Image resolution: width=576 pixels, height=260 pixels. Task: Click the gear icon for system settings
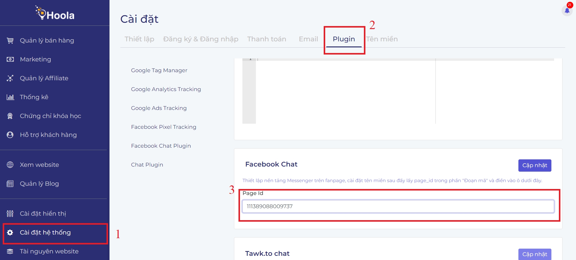click(x=10, y=232)
